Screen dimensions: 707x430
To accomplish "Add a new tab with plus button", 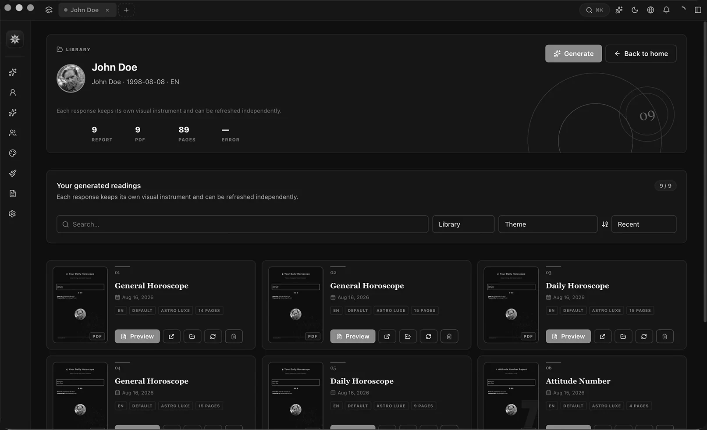I will 126,10.
